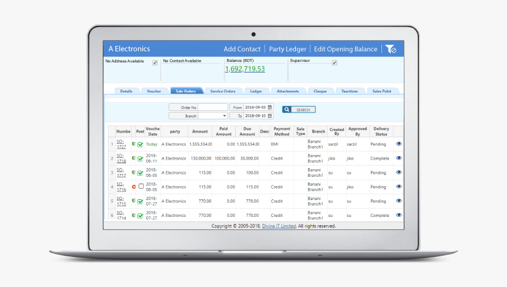Image resolution: width=507 pixels, height=287 pixels.
Task: Click due amount 30,000.00 cell
Action: (249, 159)
